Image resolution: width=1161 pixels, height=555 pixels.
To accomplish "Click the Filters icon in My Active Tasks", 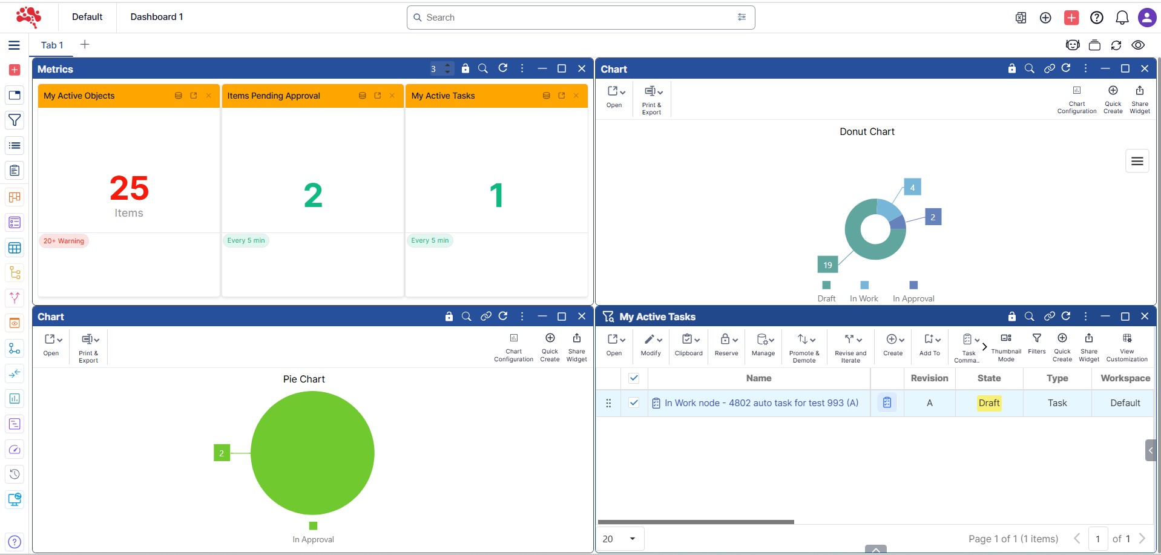I will point(1036,343).
